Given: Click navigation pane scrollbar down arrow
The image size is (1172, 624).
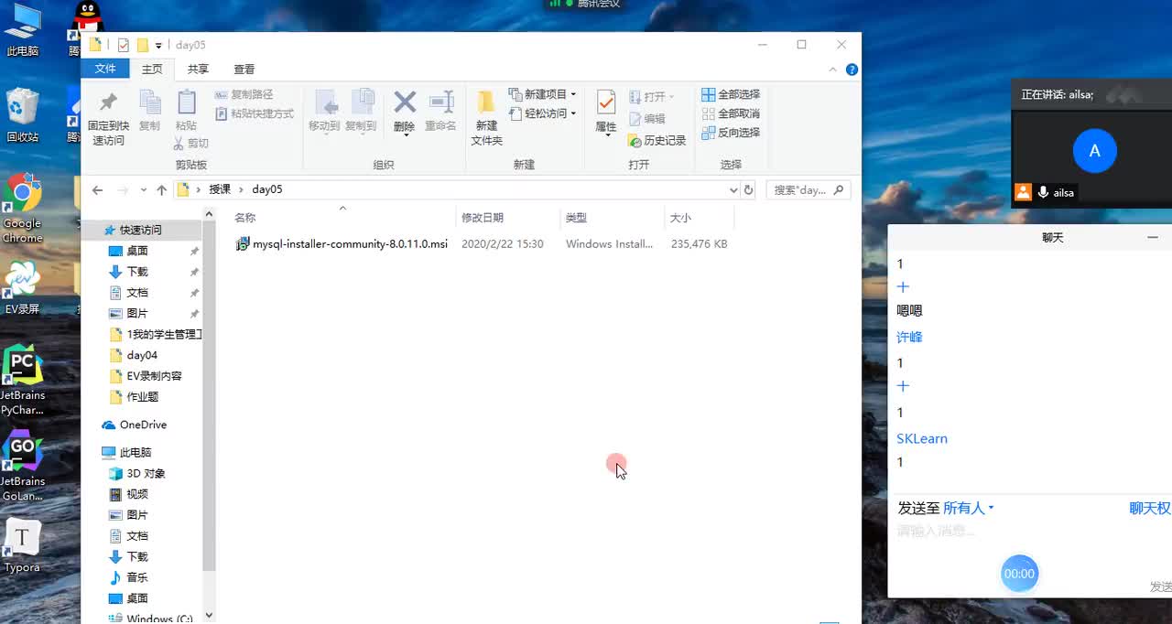Looking at the screenshot, I should pos(209,616).
